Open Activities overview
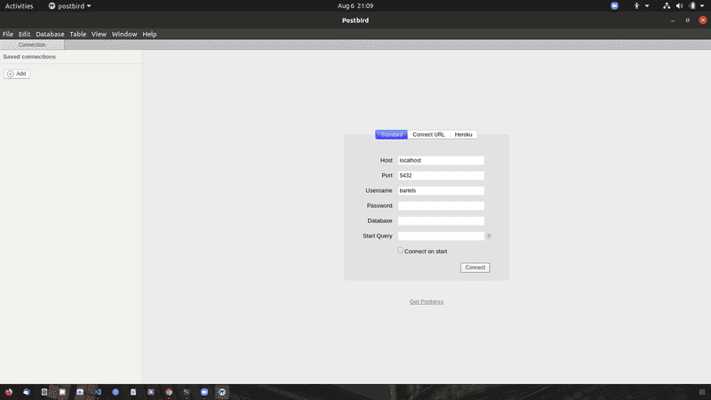Viewport: 711px width, 400px height. 19,6
